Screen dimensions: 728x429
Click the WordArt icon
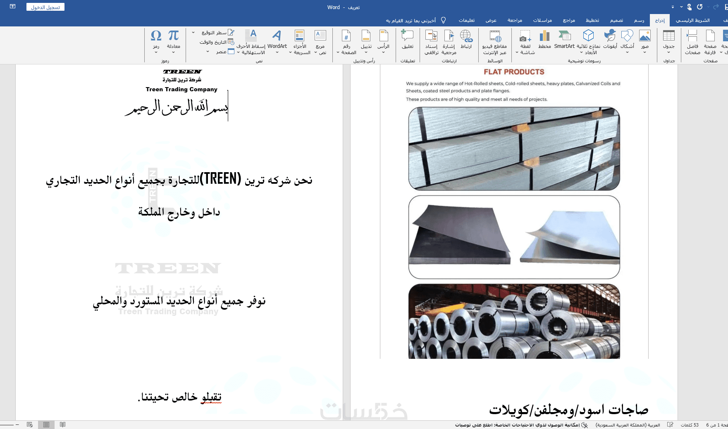(277, 36)
